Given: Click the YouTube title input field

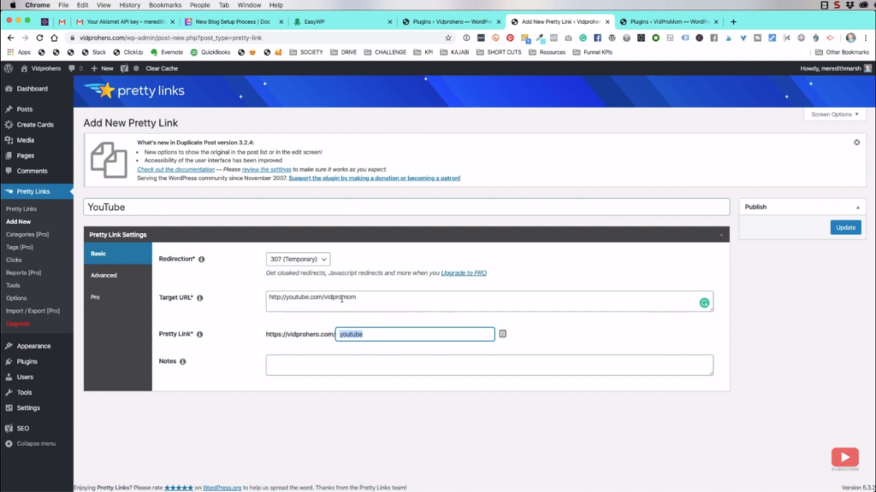Looking at the screenshot, I should tap(406, 207).
